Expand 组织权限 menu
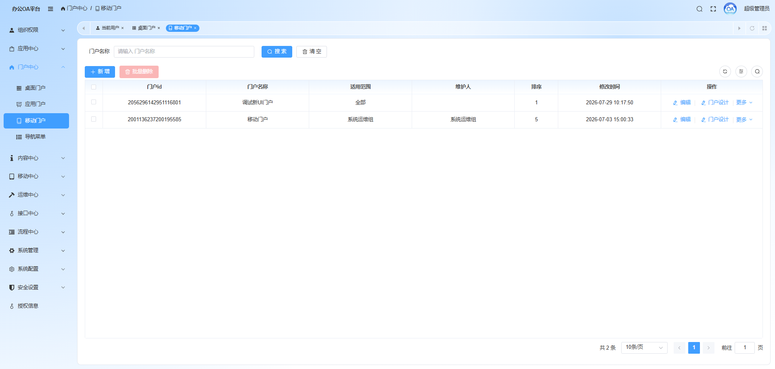Image resolution: width=775 pixels, height=369 pixels. click(x=36, y=30)
